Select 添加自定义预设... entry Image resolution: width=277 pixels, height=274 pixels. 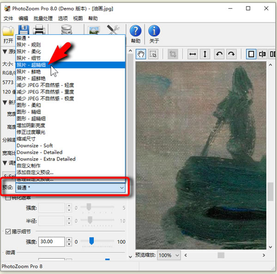[71, 173]
